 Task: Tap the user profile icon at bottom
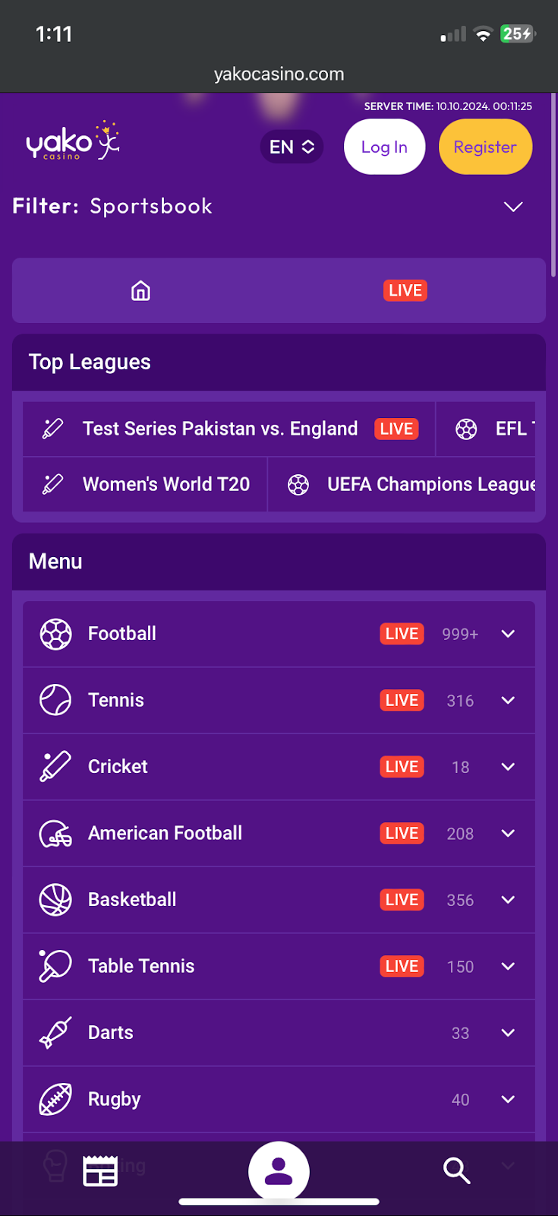click(279, 1171)
